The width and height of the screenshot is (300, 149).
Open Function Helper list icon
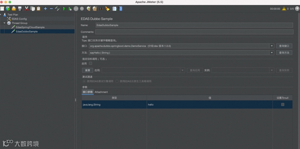[x=114, y=9]
